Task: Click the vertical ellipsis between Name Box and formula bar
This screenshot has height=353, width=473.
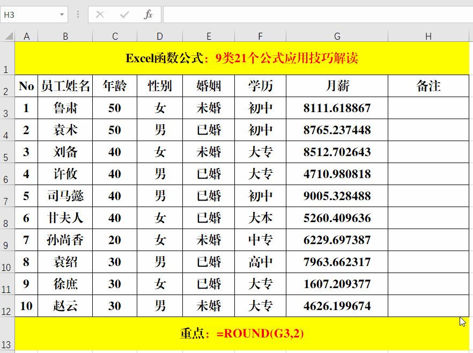Action: click(x=77, y=14)
